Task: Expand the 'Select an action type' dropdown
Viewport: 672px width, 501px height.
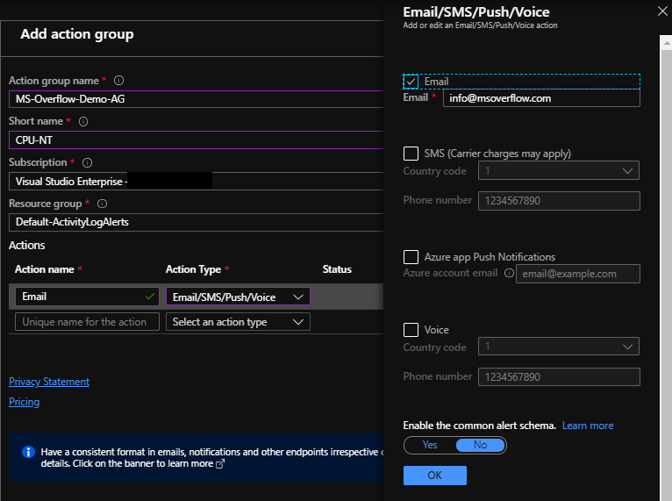Action: pos(238,322)
